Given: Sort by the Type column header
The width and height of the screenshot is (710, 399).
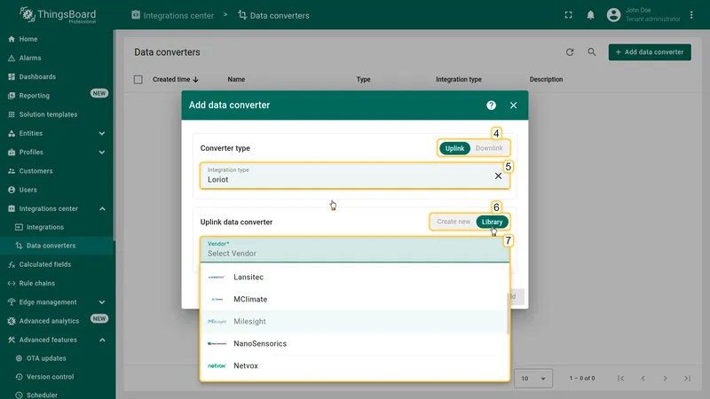Looking at the screenshot, I should pos(363,79).
